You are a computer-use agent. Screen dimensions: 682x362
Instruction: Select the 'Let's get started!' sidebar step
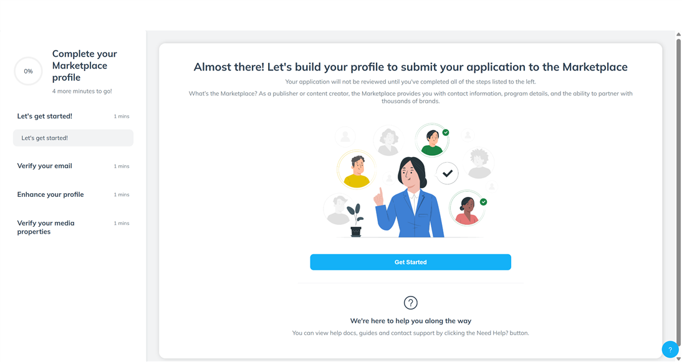click(44, 116)
